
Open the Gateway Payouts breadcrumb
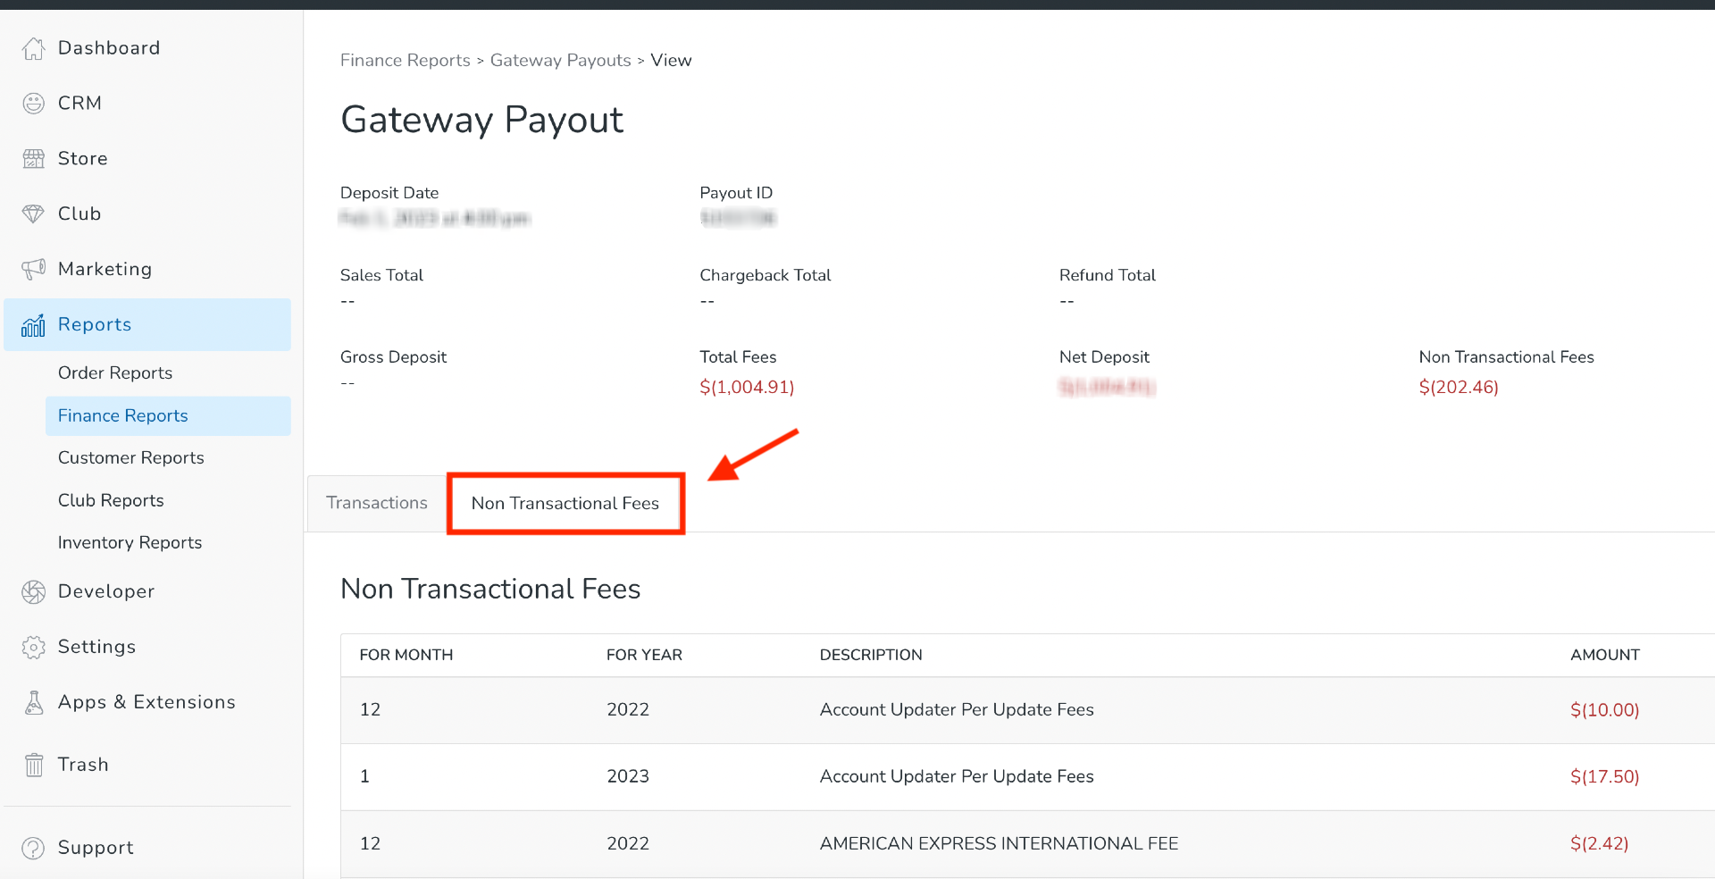560,60
